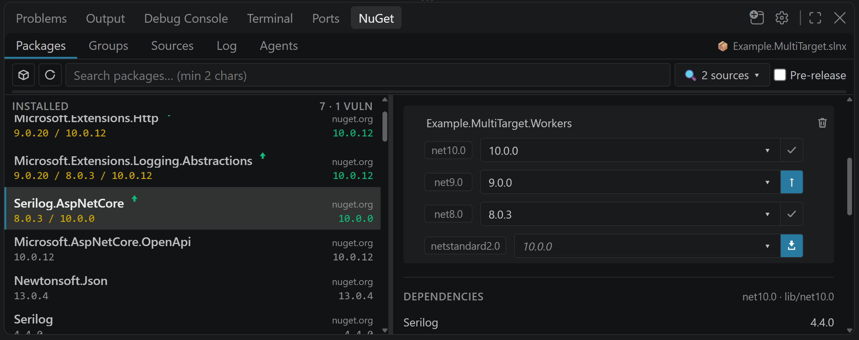This screenshot has width=859, height=340.
Task: Open the Debug Console tab
Action: click(x=186, y=18)
